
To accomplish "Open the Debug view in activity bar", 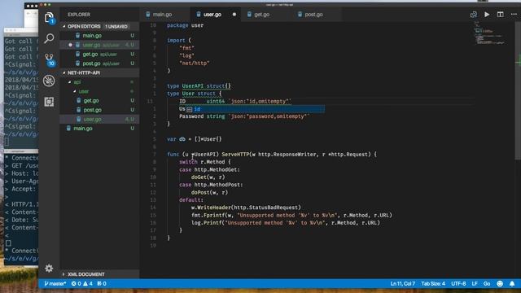I will click(x=49, y=81).
